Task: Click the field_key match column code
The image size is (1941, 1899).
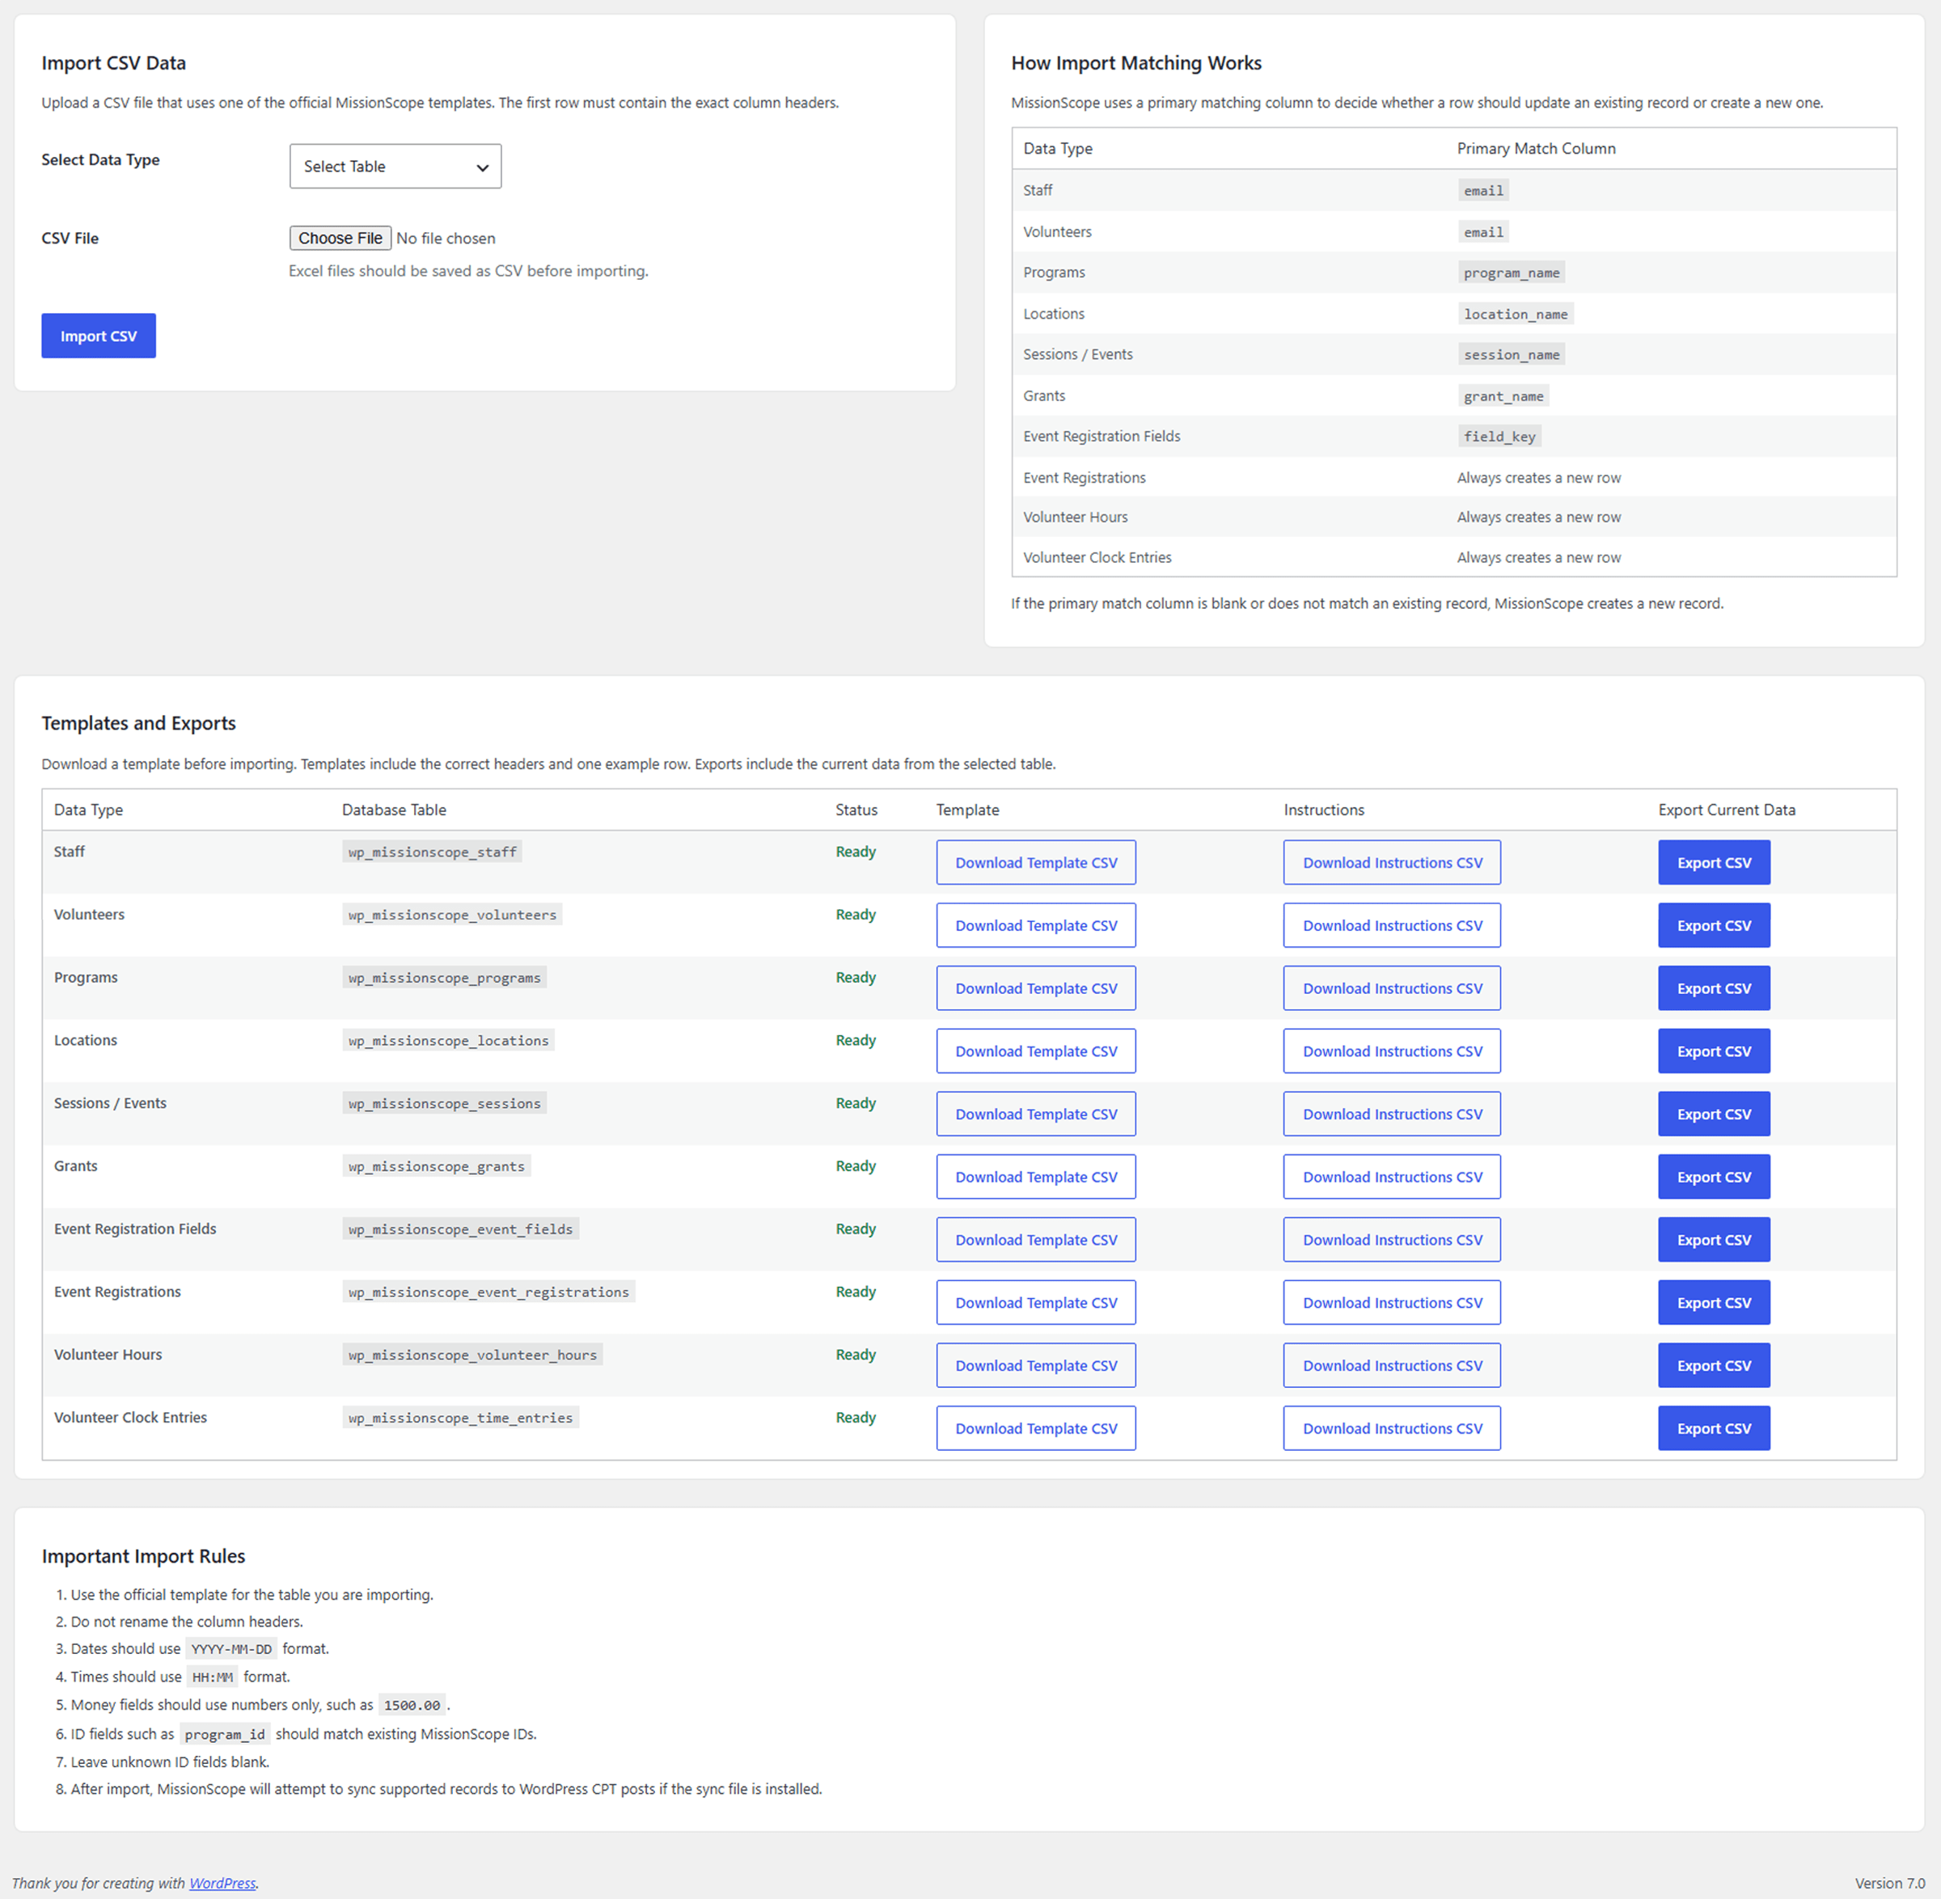Action: (x=1499, y=436)
